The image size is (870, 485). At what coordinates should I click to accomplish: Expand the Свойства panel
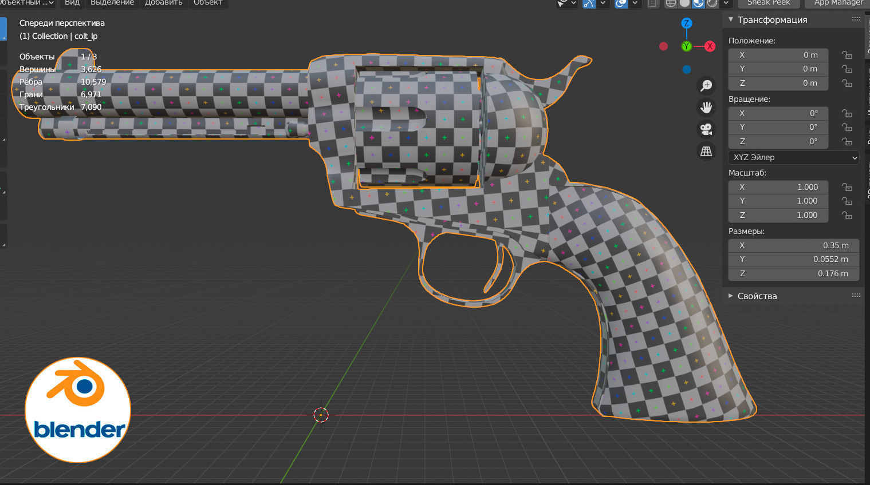pyautogui.click(x=731, y=296)
